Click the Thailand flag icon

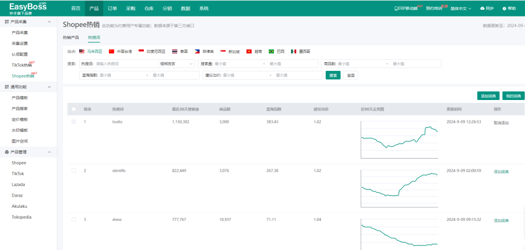175,51
